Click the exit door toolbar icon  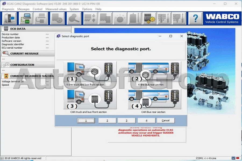9,18
